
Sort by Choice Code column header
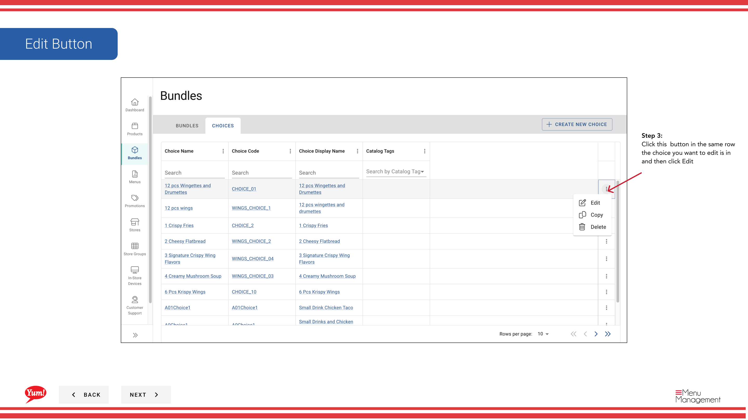point(245,151)
